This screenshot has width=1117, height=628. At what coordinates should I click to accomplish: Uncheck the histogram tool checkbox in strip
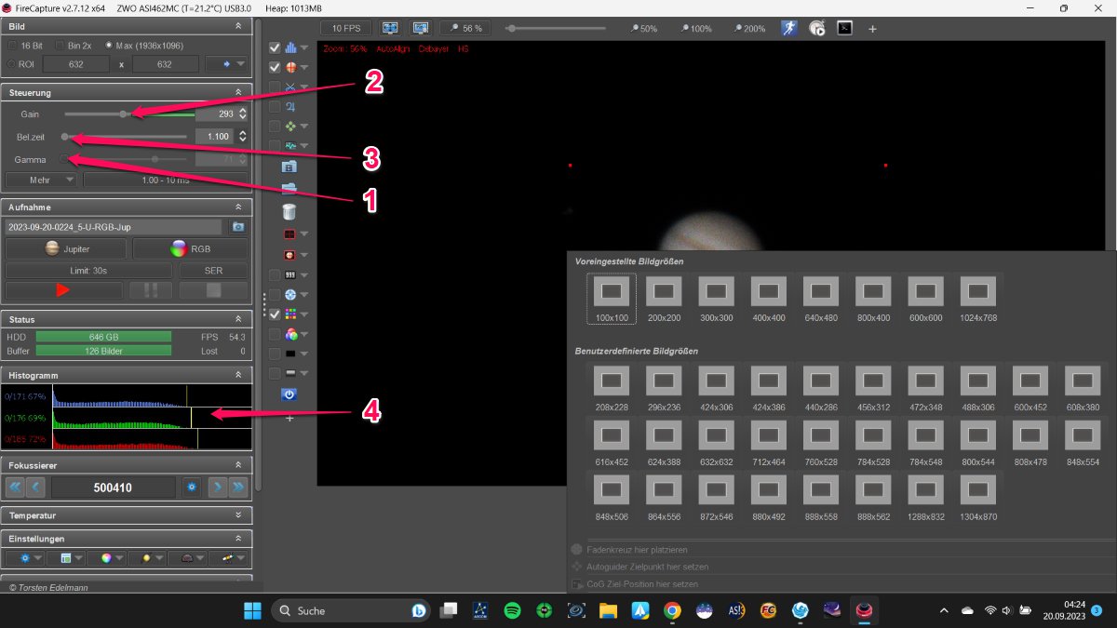(275, 47)
